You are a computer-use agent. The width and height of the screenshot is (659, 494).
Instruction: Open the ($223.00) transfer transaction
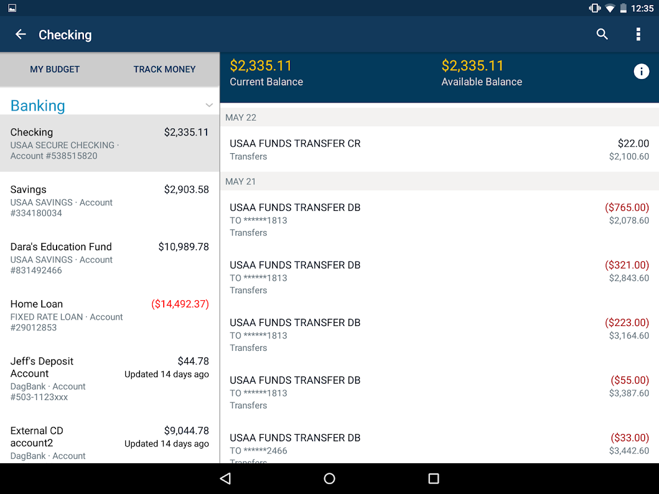pyautogui.click(x=439, y=335)
